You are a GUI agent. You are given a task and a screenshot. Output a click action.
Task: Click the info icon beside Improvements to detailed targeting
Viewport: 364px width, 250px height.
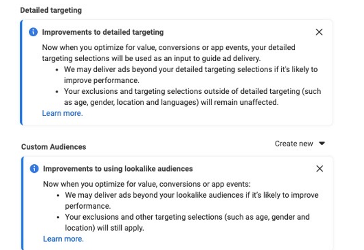tap(33, 32)
